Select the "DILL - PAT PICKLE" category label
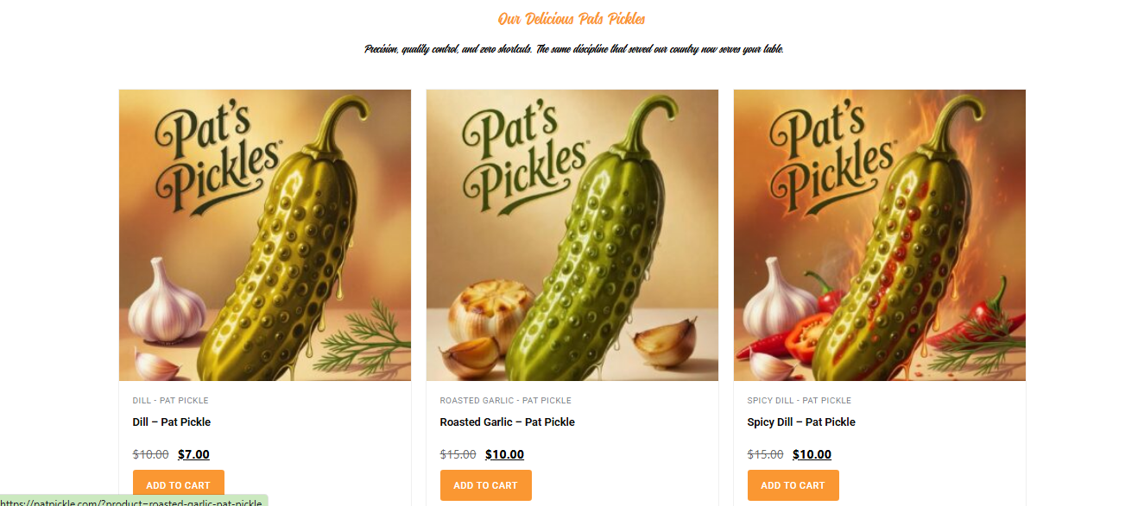Image resolution: width=1144 pixels, height=506 pixels. (x=170, y=400)
